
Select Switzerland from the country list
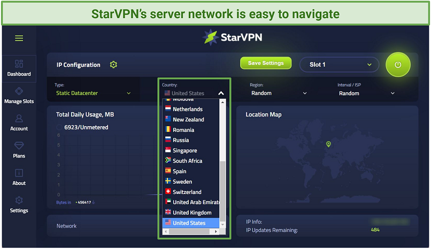pos(191,192)
